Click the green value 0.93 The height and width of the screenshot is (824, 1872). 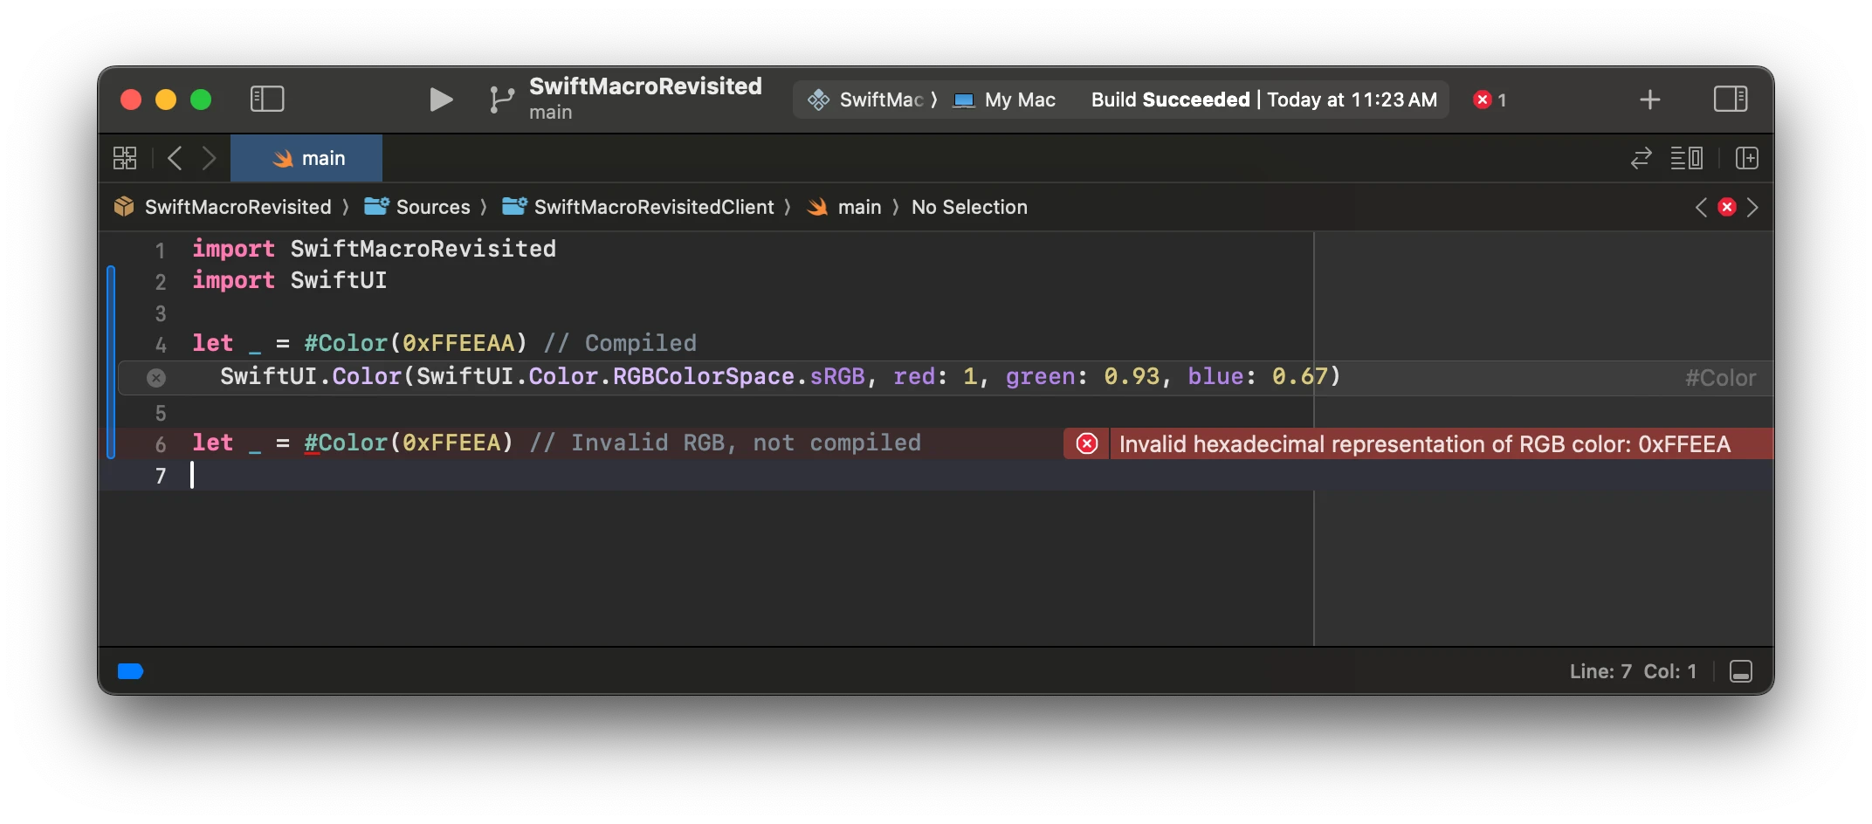1132,376
